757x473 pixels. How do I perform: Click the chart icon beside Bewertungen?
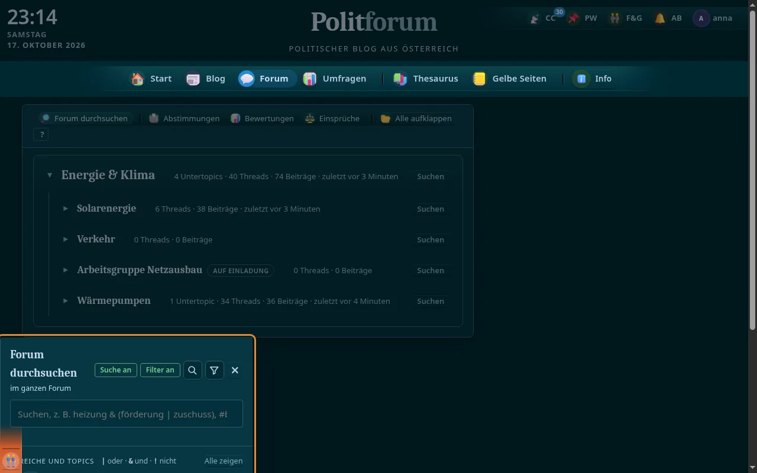tap(235, 118)
